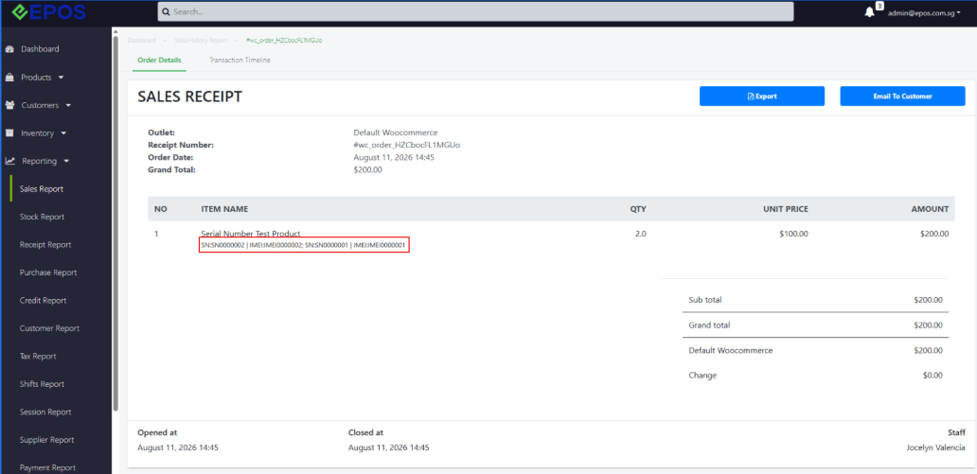The image size is (977, 474).
Task: Expand the Inventory submenu arrow
Action: 63,133
